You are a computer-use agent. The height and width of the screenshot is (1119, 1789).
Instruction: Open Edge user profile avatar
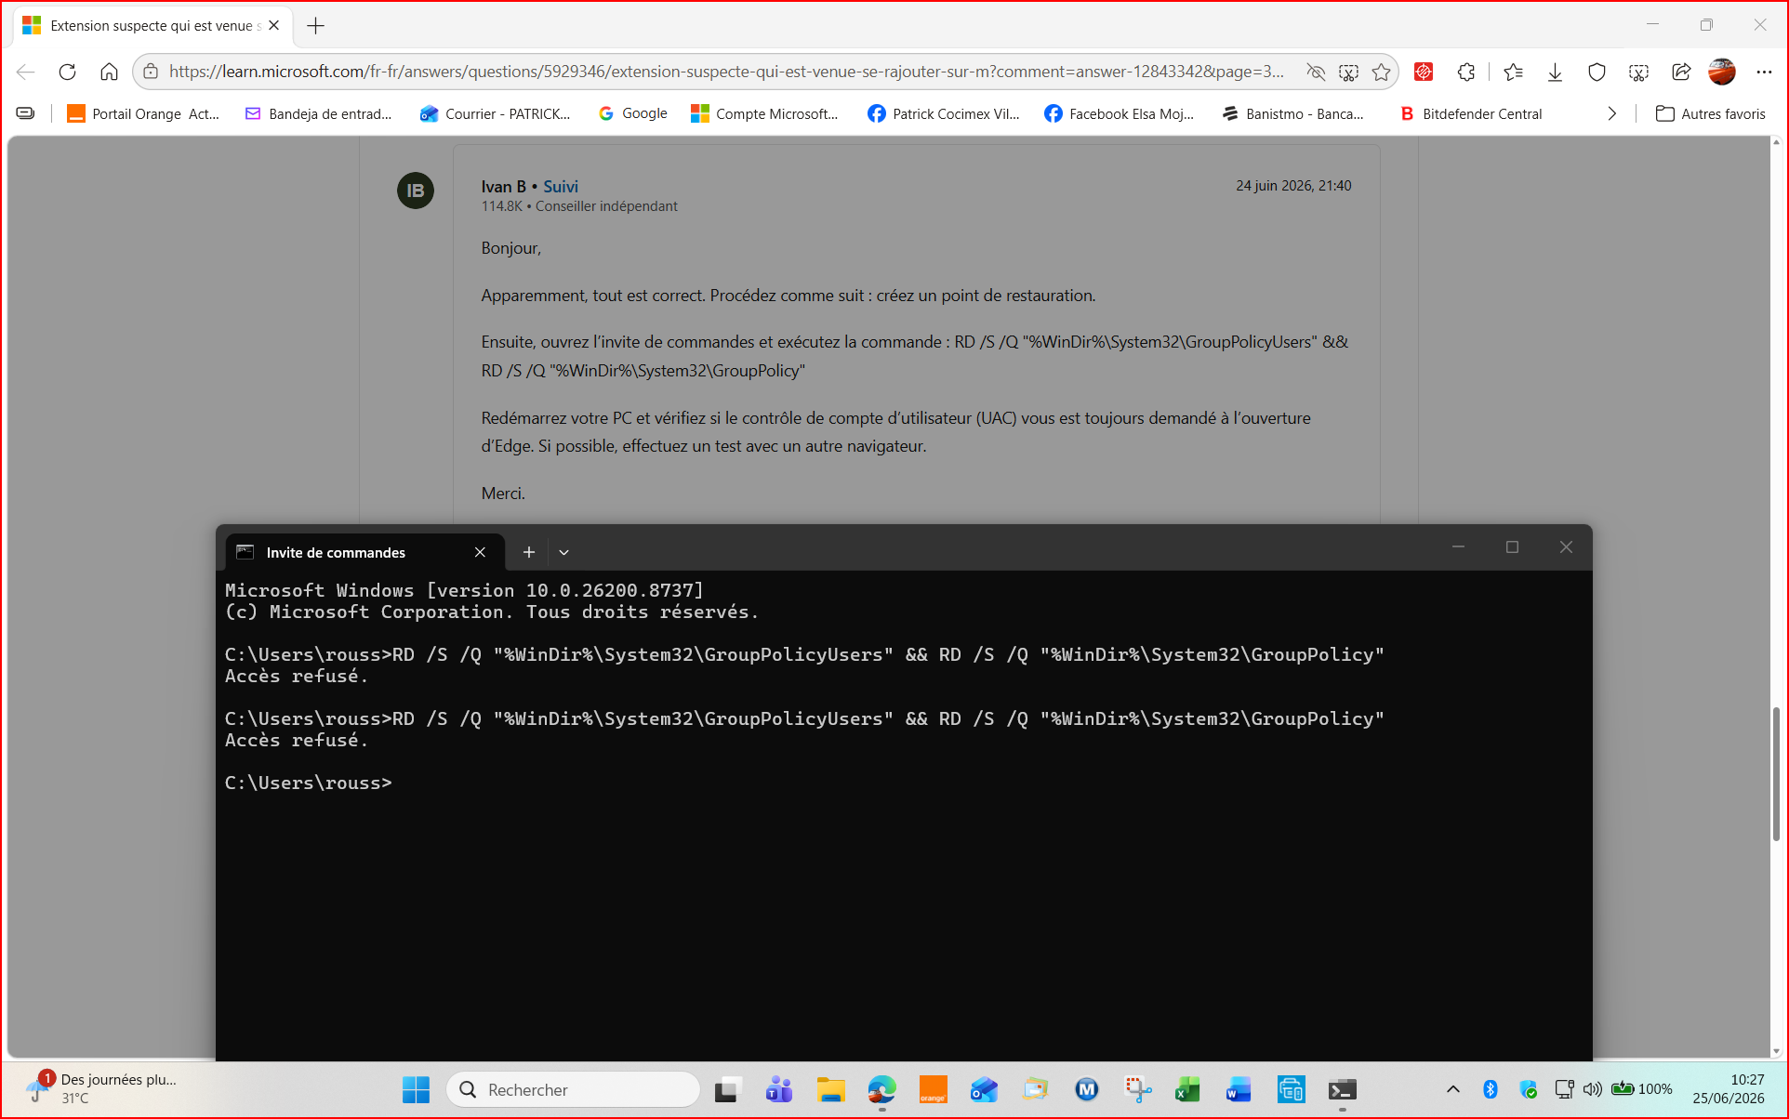tap(1722, 72)
